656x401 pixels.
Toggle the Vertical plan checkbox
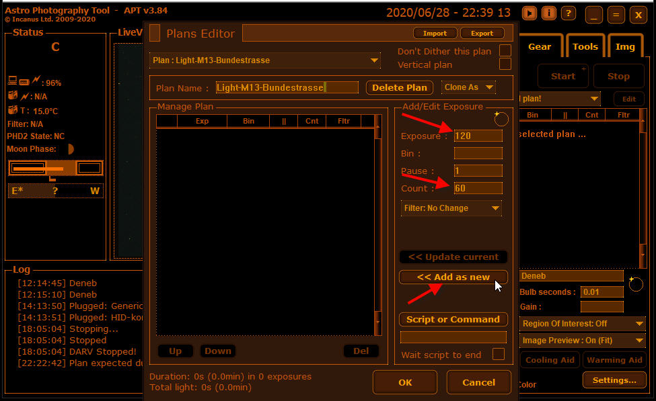pos(505,64)
